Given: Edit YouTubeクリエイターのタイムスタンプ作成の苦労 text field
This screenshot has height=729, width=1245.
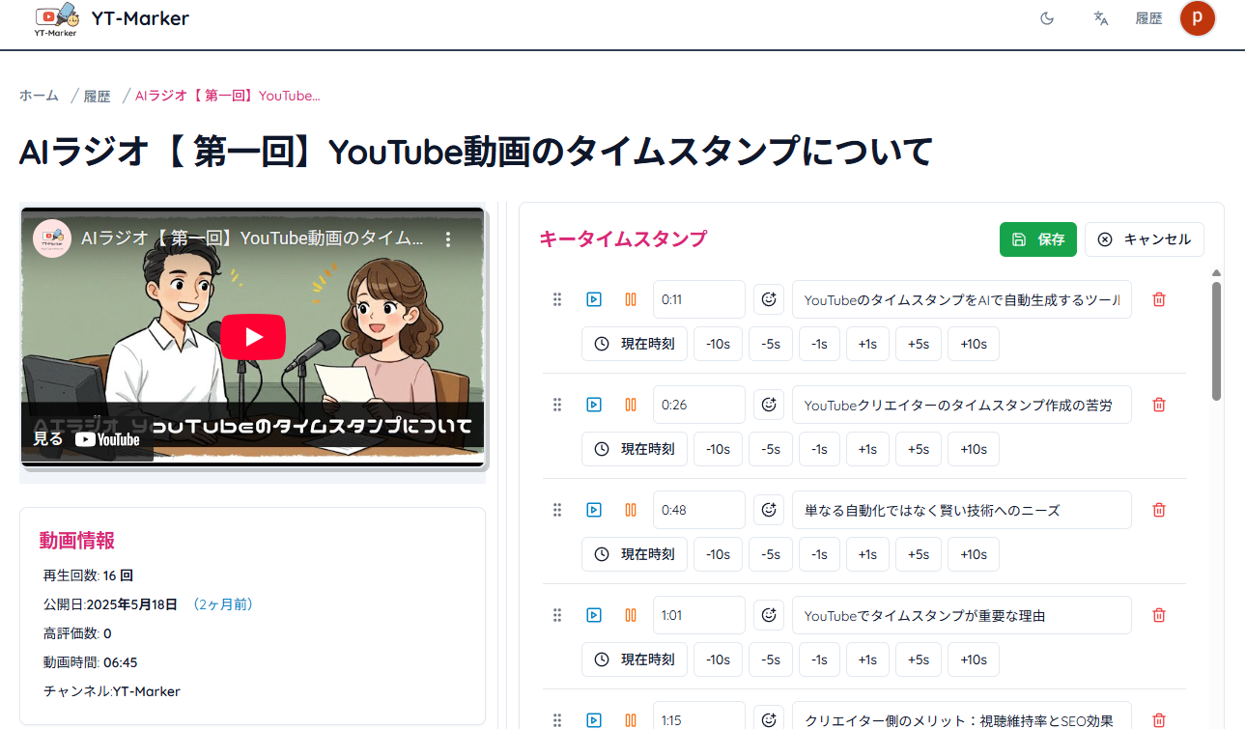Looking at the screenshot, I should pos(962,405).
